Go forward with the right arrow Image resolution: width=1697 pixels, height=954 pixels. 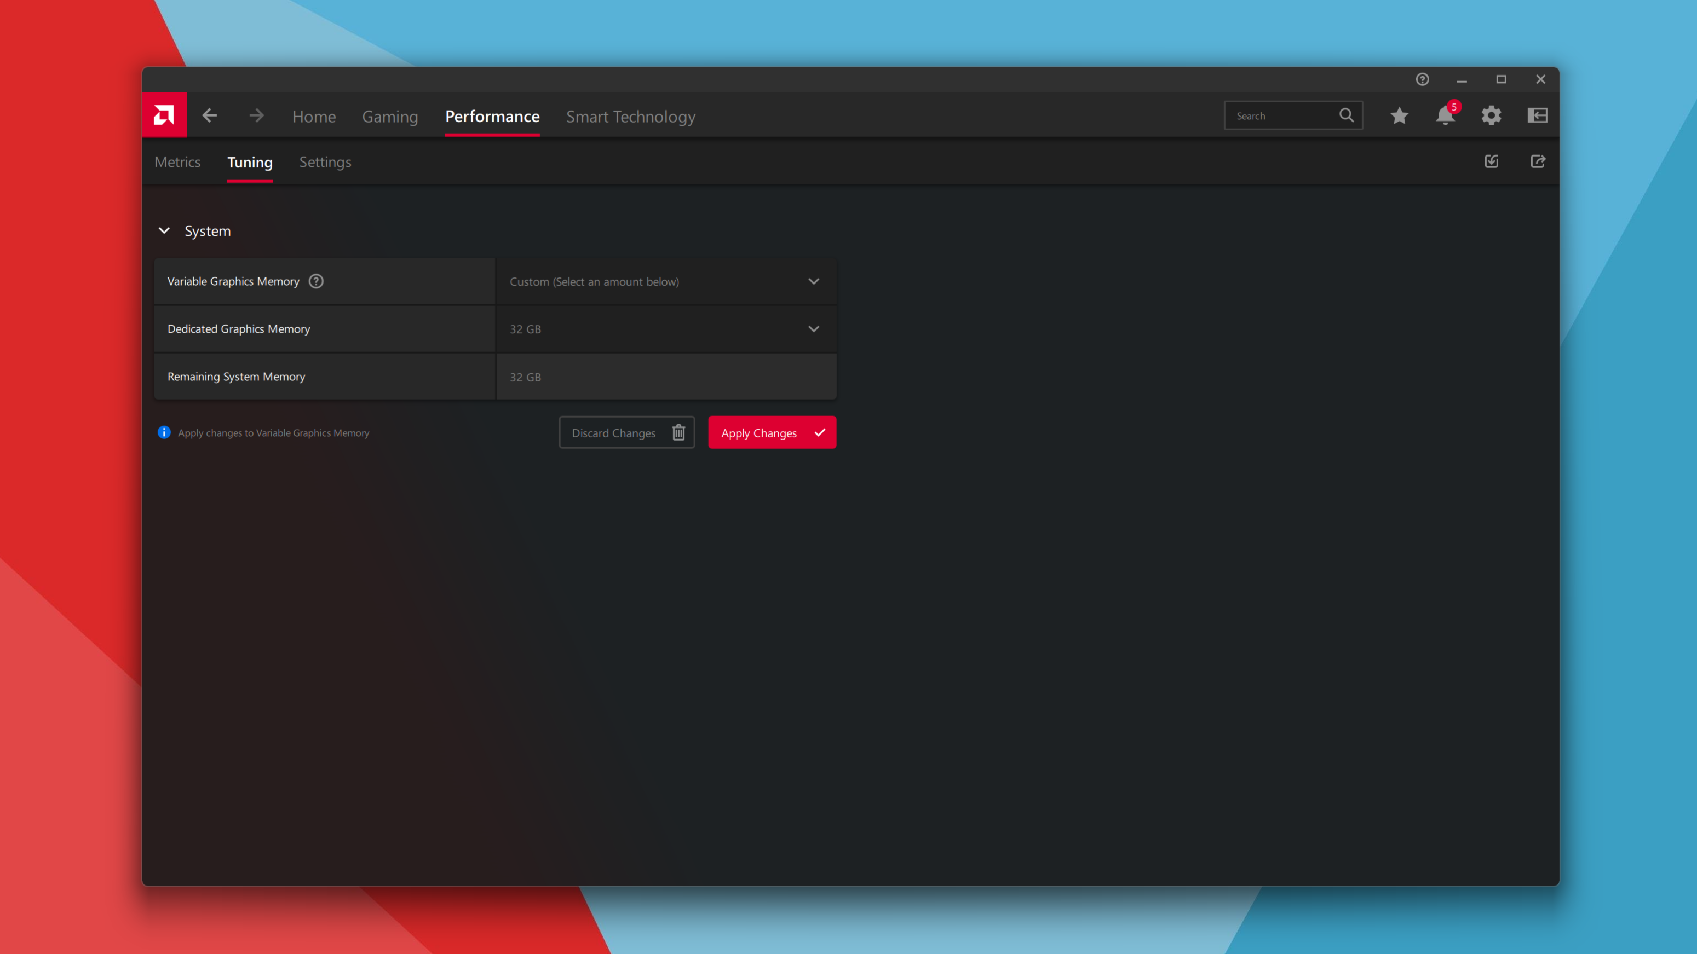pos(256,116)
